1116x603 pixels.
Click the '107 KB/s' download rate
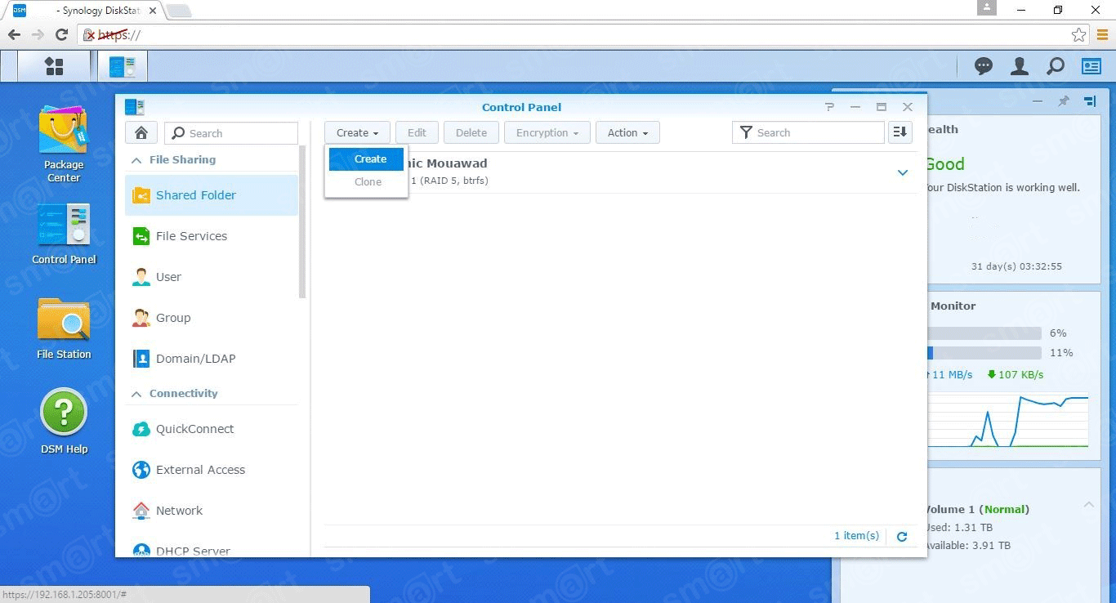click(x=1016, y=375)
